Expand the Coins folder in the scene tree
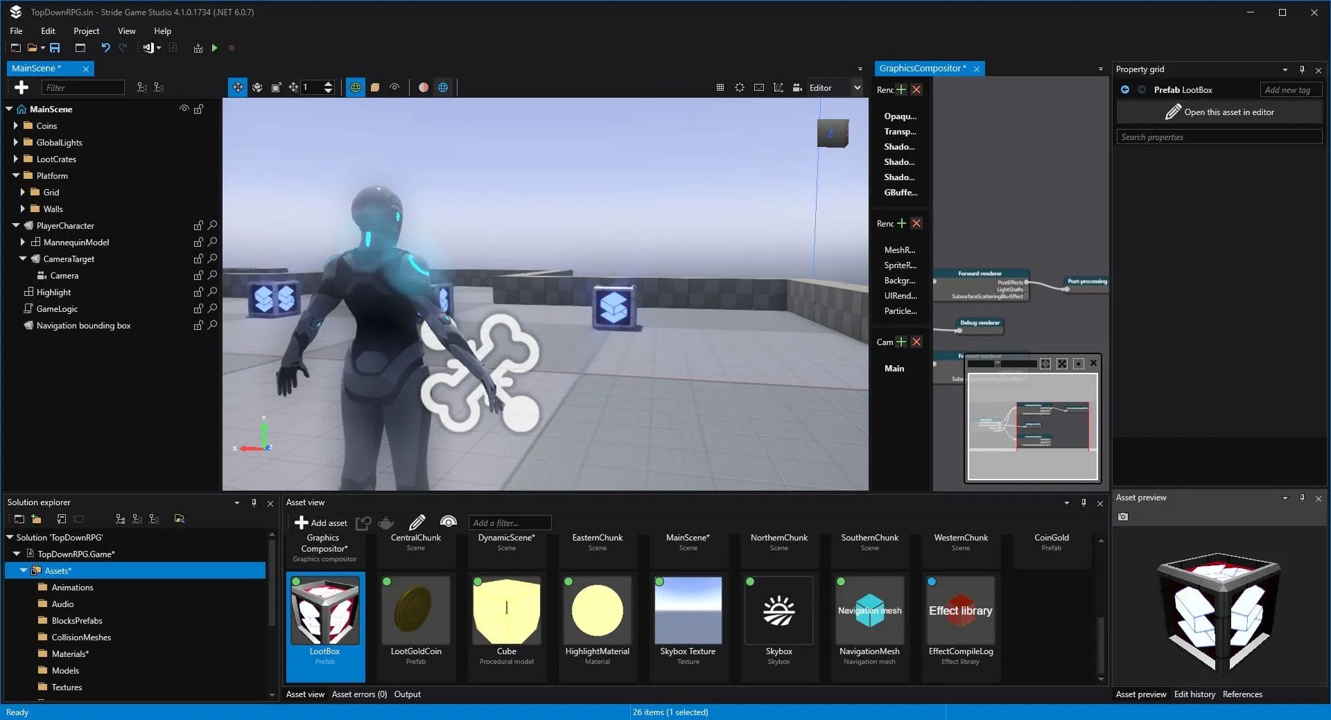The width and height of the screenshot is (1331, 720). pyautogui.click(x=15, y=125)
